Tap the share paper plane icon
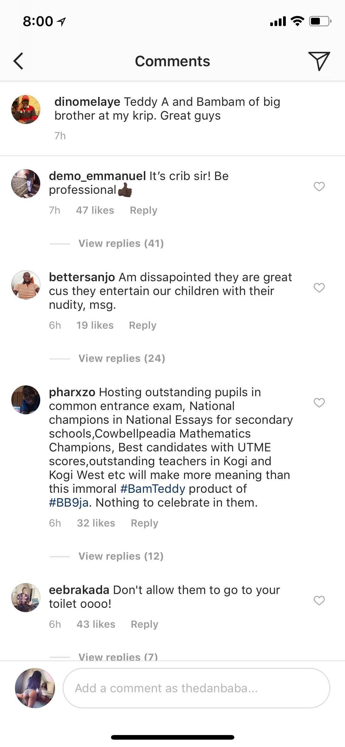345x747 pixels. [x=319, y=61]
